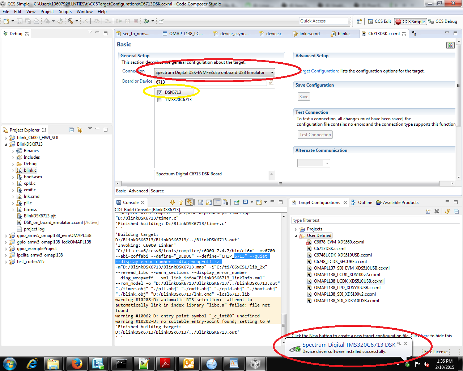Open the New toolbar dropdown arrow

[x=12, y=21]
